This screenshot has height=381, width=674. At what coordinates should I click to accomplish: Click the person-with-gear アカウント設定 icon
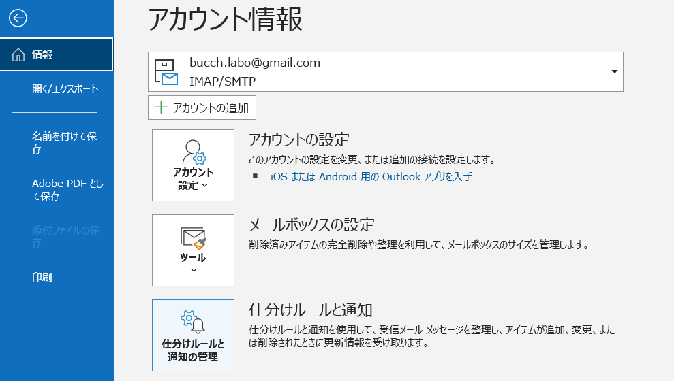coord(194,152)
